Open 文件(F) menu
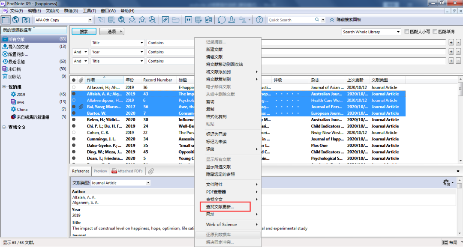This screenshot has height=247, width=463. [17, 11]
